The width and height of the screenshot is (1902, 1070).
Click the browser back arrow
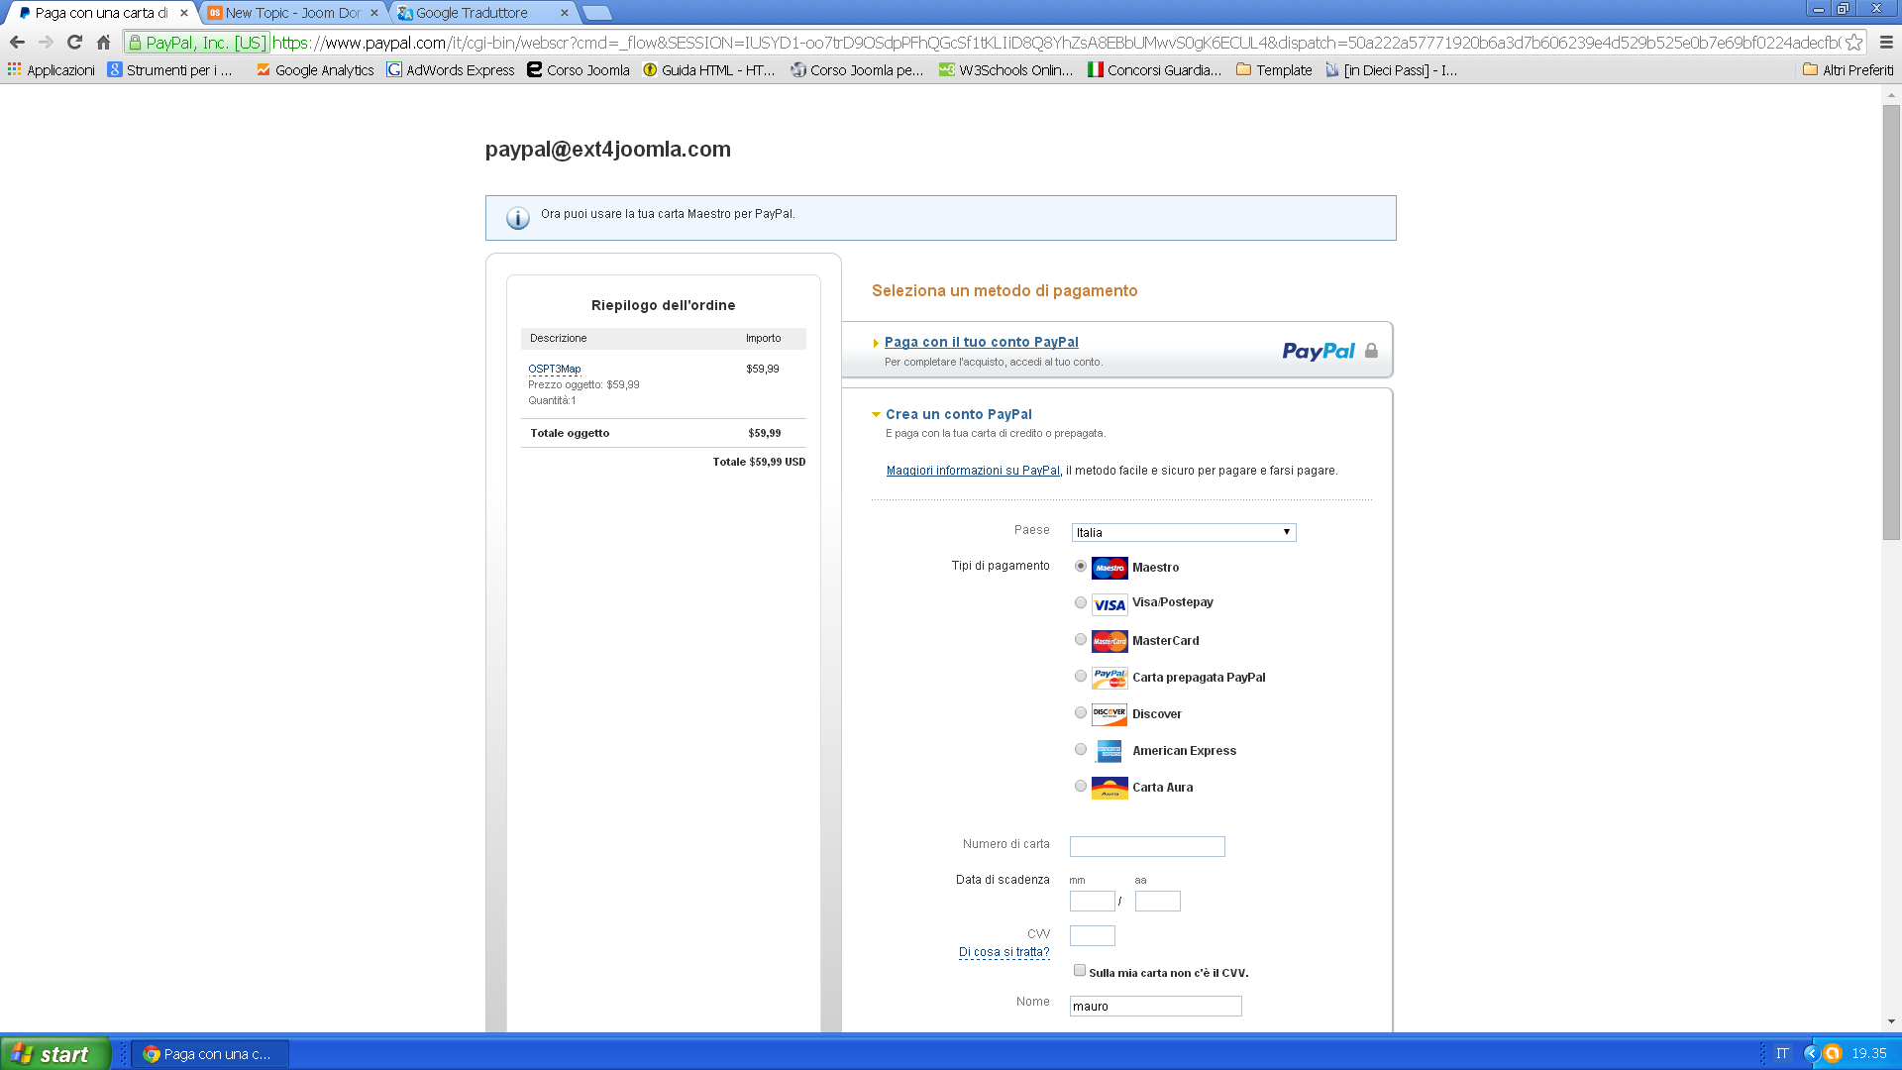pyautogui.click(x=17, y=43)
